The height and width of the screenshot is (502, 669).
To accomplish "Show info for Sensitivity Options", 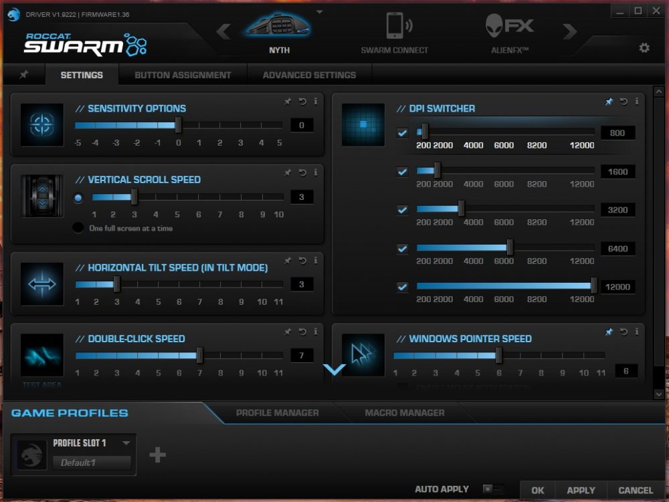I will [x=315, y=101].
